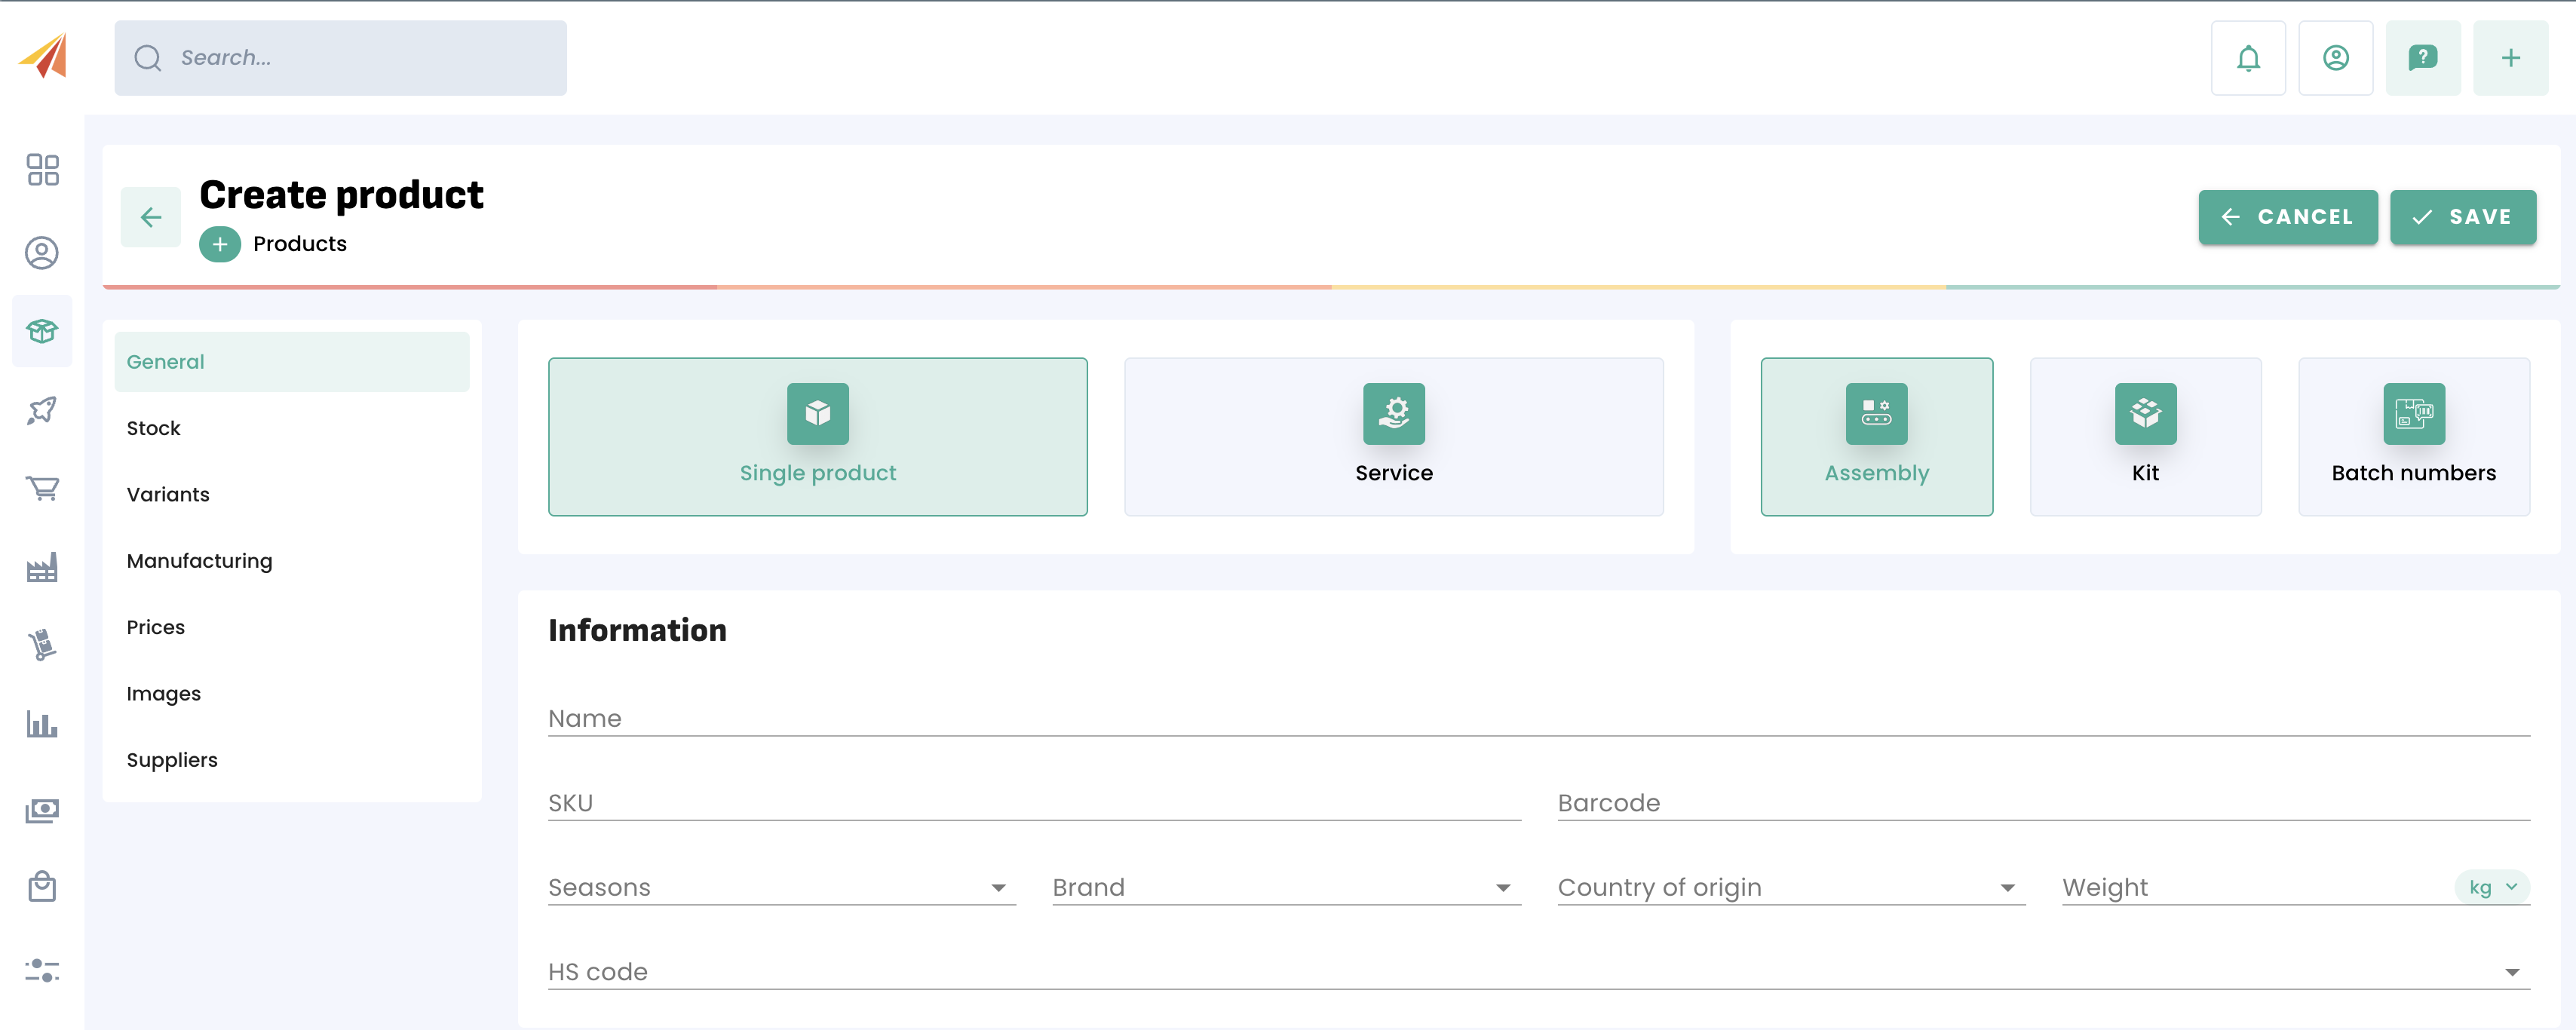
Task: Select the Service product type
Action: point(1393,437)
